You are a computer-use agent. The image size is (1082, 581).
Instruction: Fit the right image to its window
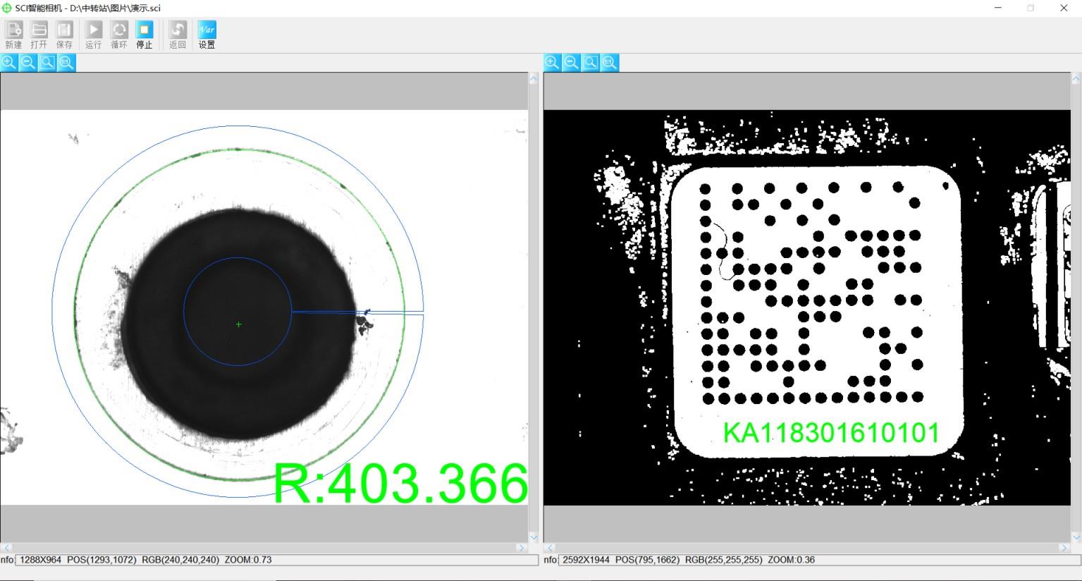click(591, 63)
